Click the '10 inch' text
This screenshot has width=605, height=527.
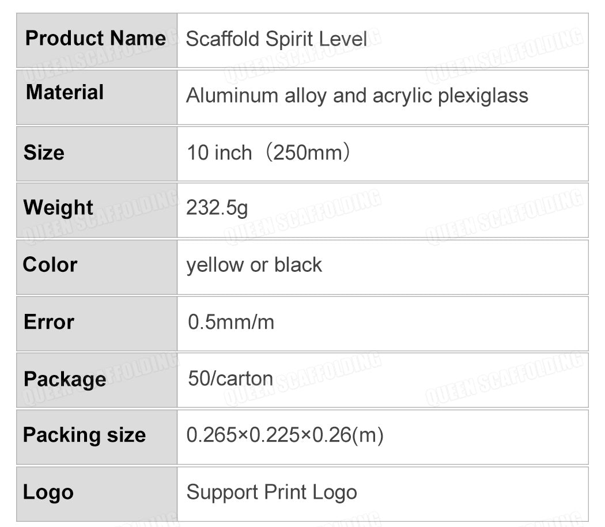[220, 153]
